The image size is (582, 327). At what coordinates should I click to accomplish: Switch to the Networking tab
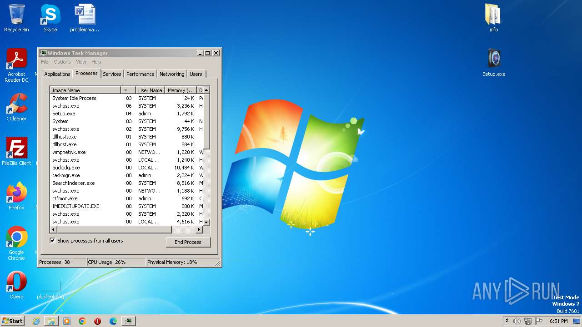pyautogui.click(x=172, y=74)
